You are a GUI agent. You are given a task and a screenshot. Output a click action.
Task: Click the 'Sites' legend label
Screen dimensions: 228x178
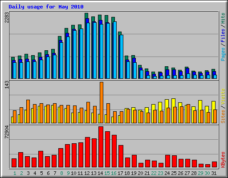223,117
